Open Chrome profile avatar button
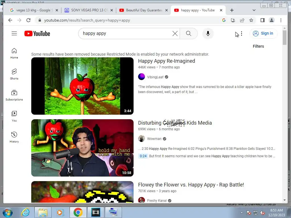 point(272,20)
